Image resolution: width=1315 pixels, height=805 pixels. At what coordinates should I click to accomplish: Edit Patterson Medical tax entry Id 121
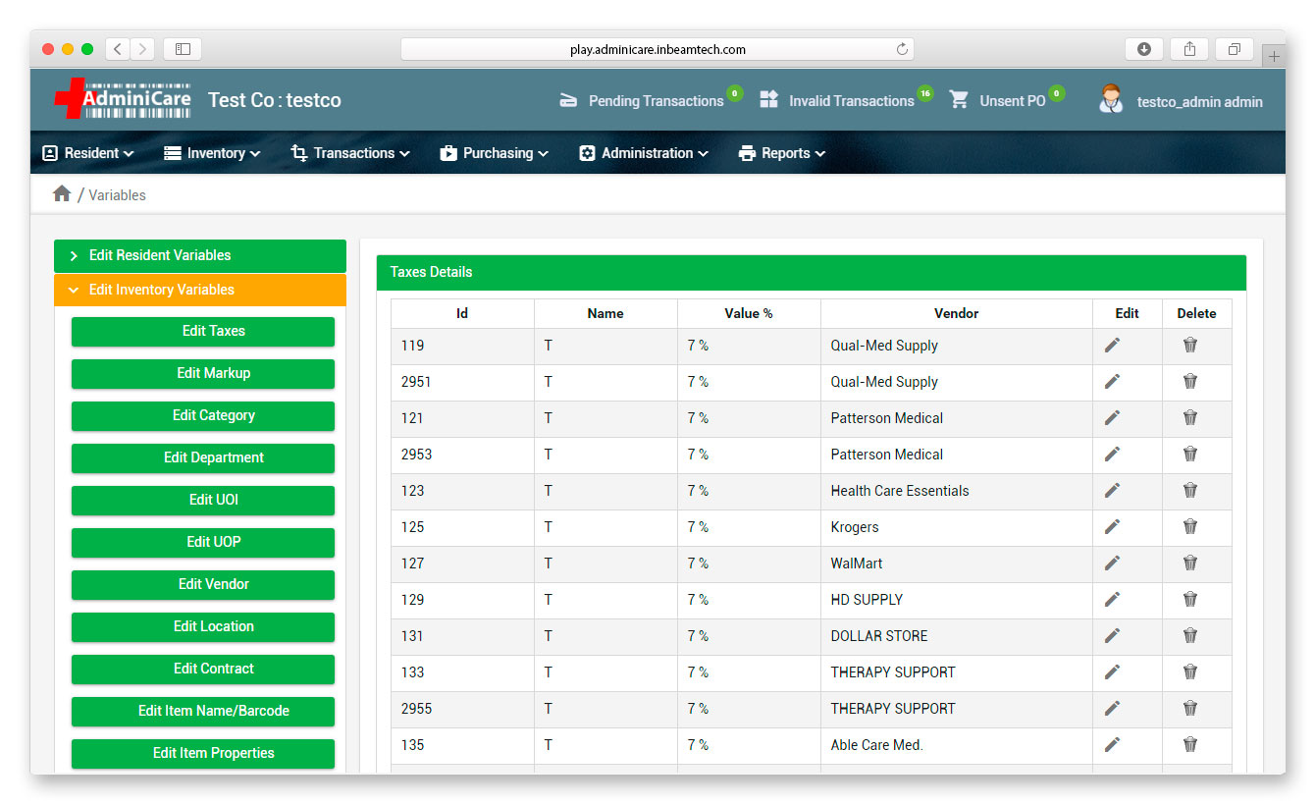pos(1111,418)
